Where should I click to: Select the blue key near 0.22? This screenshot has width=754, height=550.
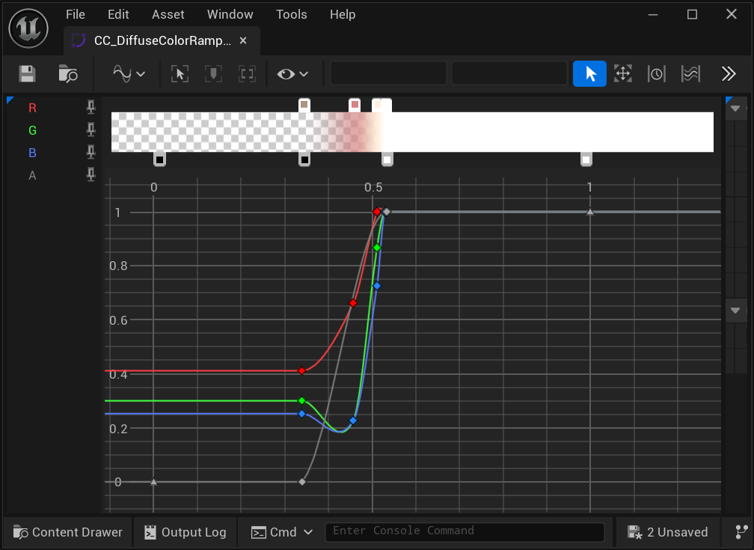[x=353, y=421]
